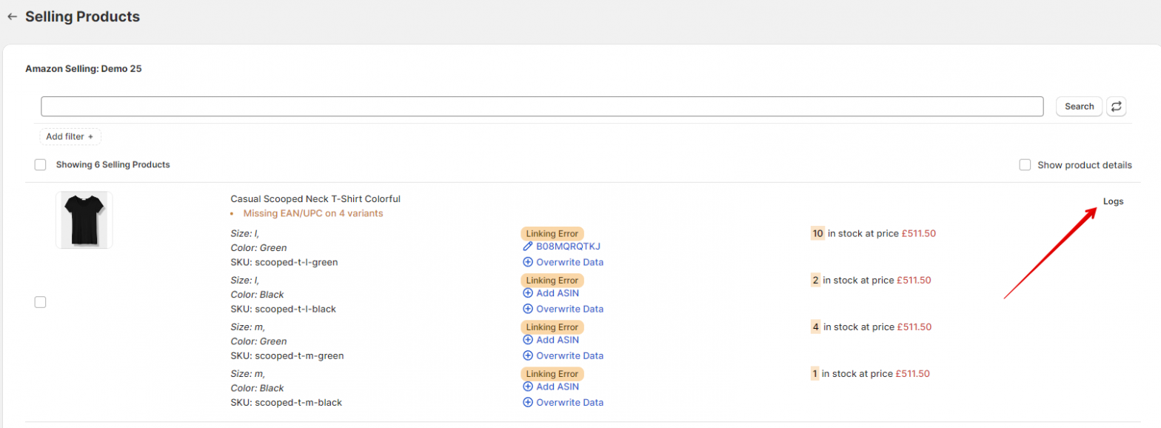The width and height of the screenshot is (1161, 428).
Task: Click Overwrite Data for scooped-t-m-green variant
Action: coord(569,355)
